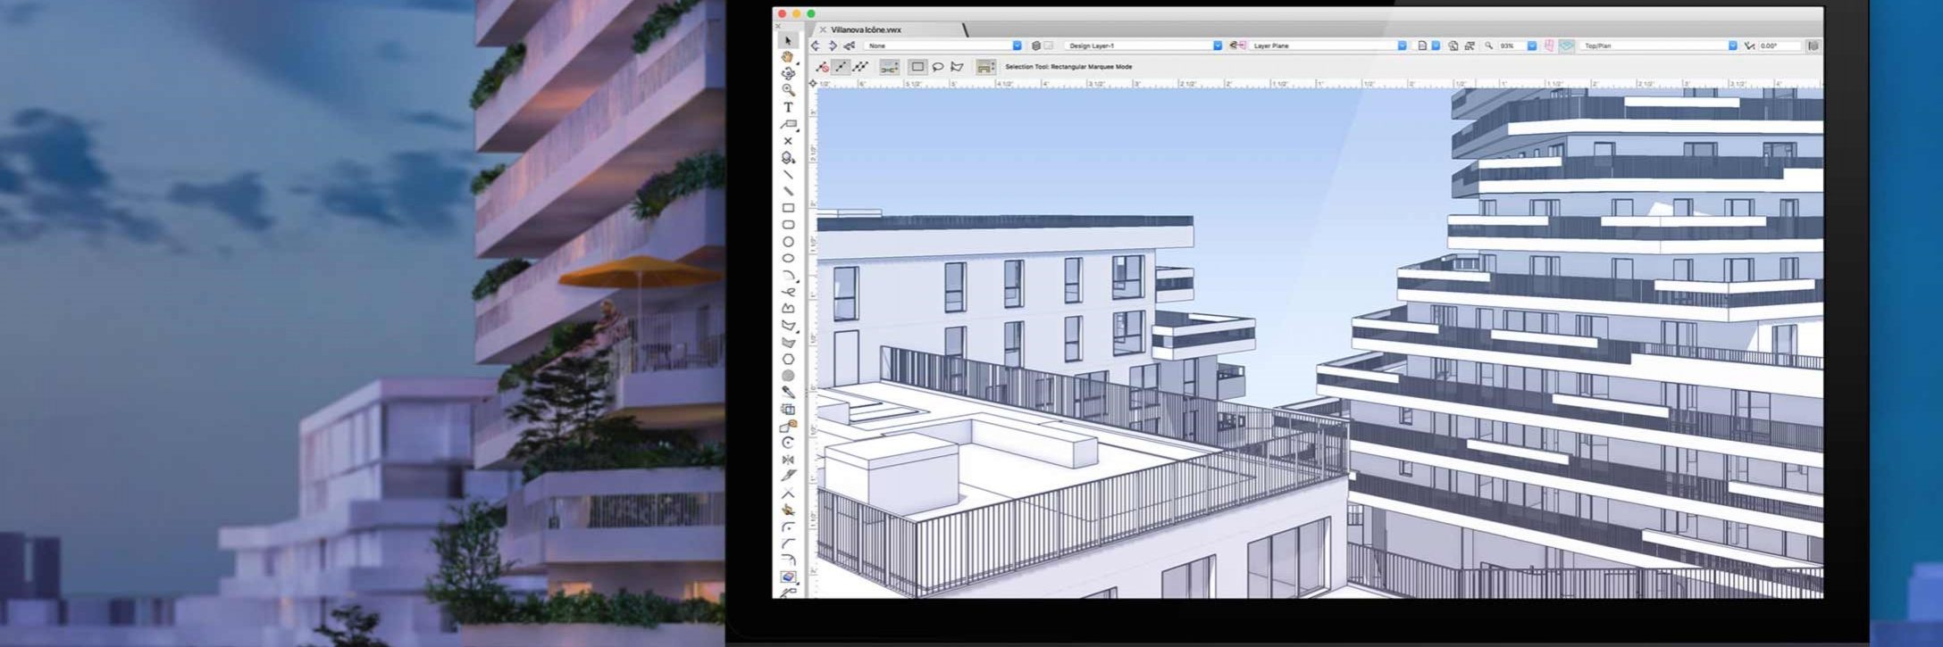
Task: Select the Flyover tool
Action: coord(788,73)
